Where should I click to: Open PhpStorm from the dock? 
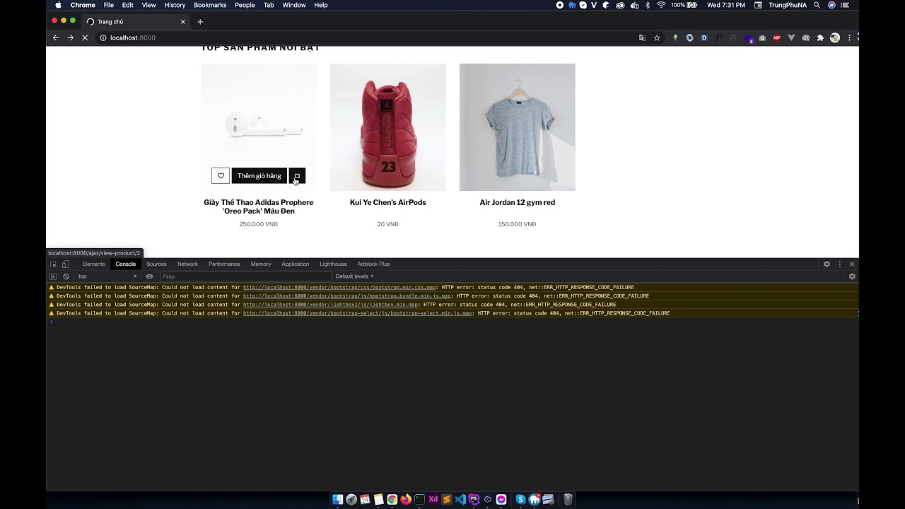[x=474, y=499]
